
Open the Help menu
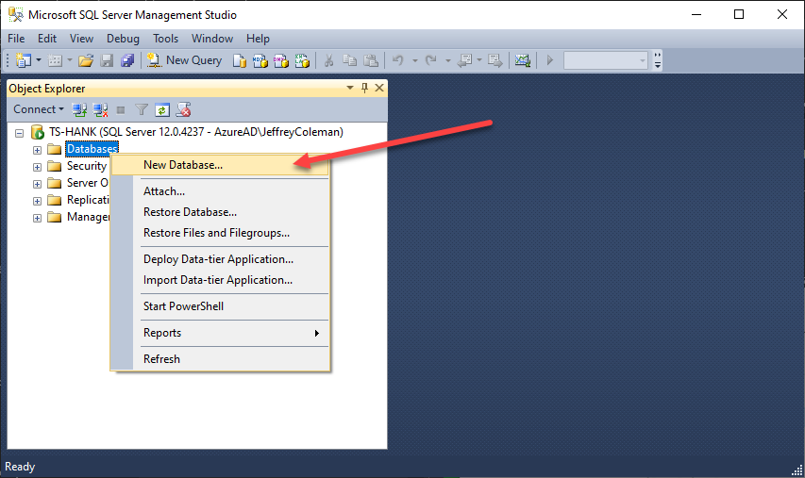click(258, 39)
